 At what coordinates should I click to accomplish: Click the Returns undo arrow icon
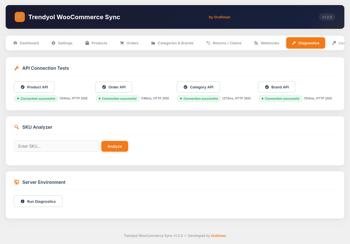(x=208, y=43)
